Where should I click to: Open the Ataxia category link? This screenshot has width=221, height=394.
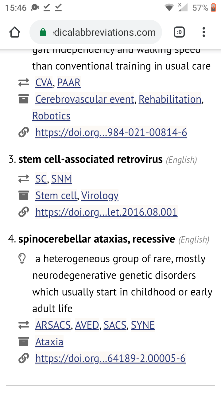click(49, 342)
